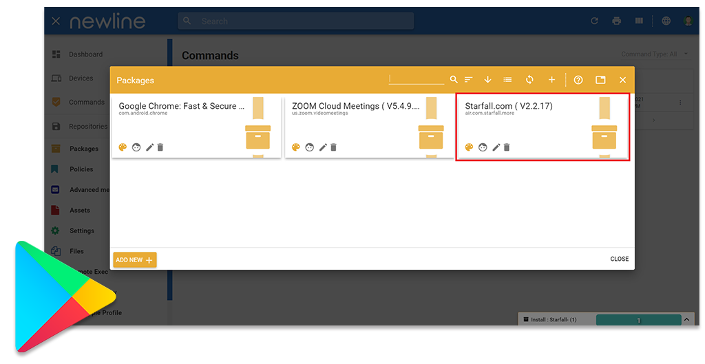Click the window tab icon in Packages header
The width and height of the screenshot is (705, 364).
(x=600, y=80)
